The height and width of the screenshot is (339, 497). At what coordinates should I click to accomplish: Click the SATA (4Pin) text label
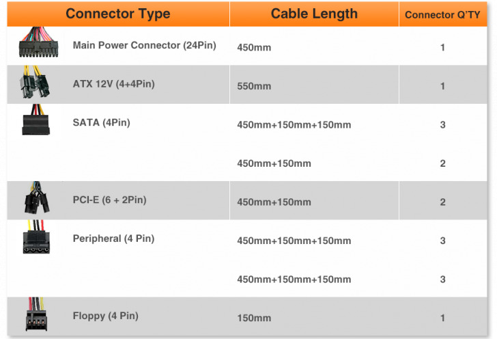[101, 123]
